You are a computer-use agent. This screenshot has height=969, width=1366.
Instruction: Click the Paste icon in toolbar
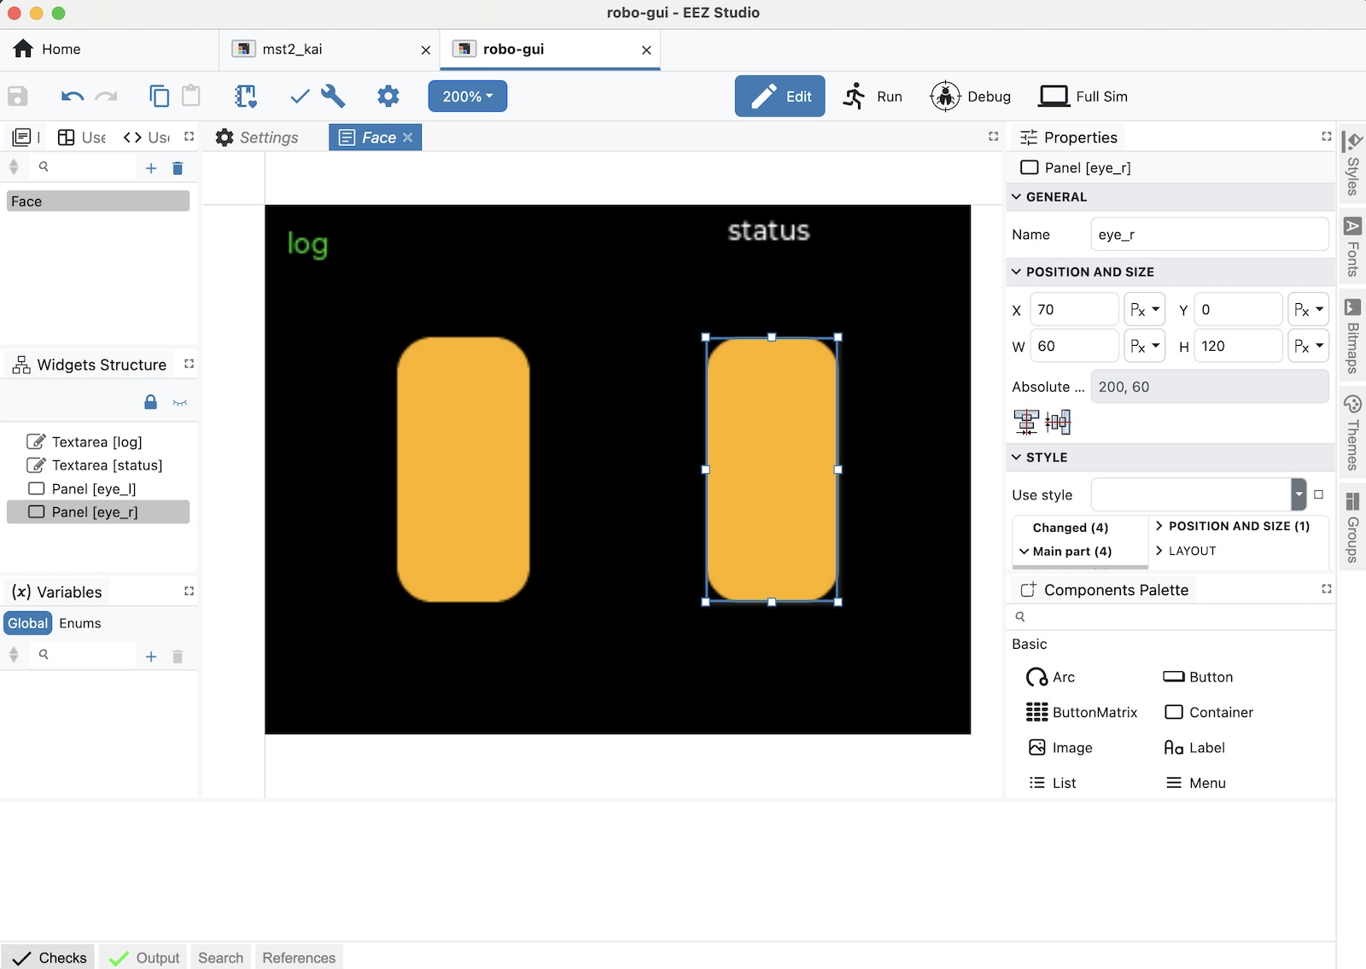[191, 96]
